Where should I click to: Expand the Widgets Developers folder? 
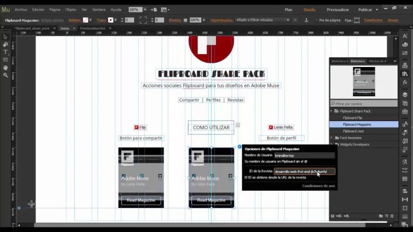click(331, 144)
